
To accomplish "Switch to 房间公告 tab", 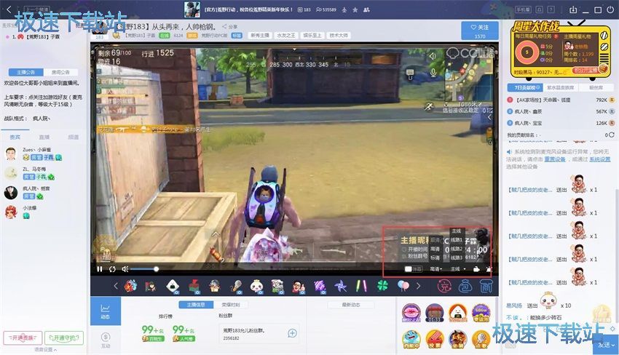I will pos(60,72).
